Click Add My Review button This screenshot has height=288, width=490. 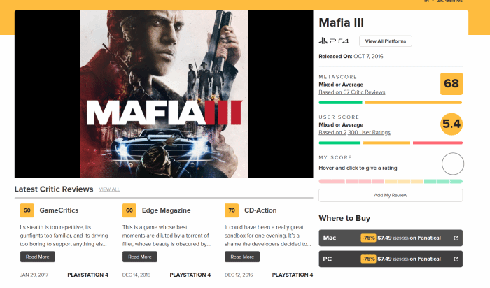pyautogui.click(x=391, y=195)
